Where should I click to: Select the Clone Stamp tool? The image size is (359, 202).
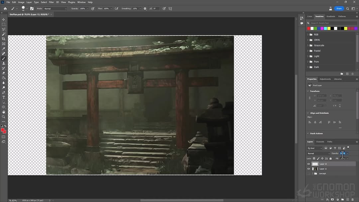point(4,63)
